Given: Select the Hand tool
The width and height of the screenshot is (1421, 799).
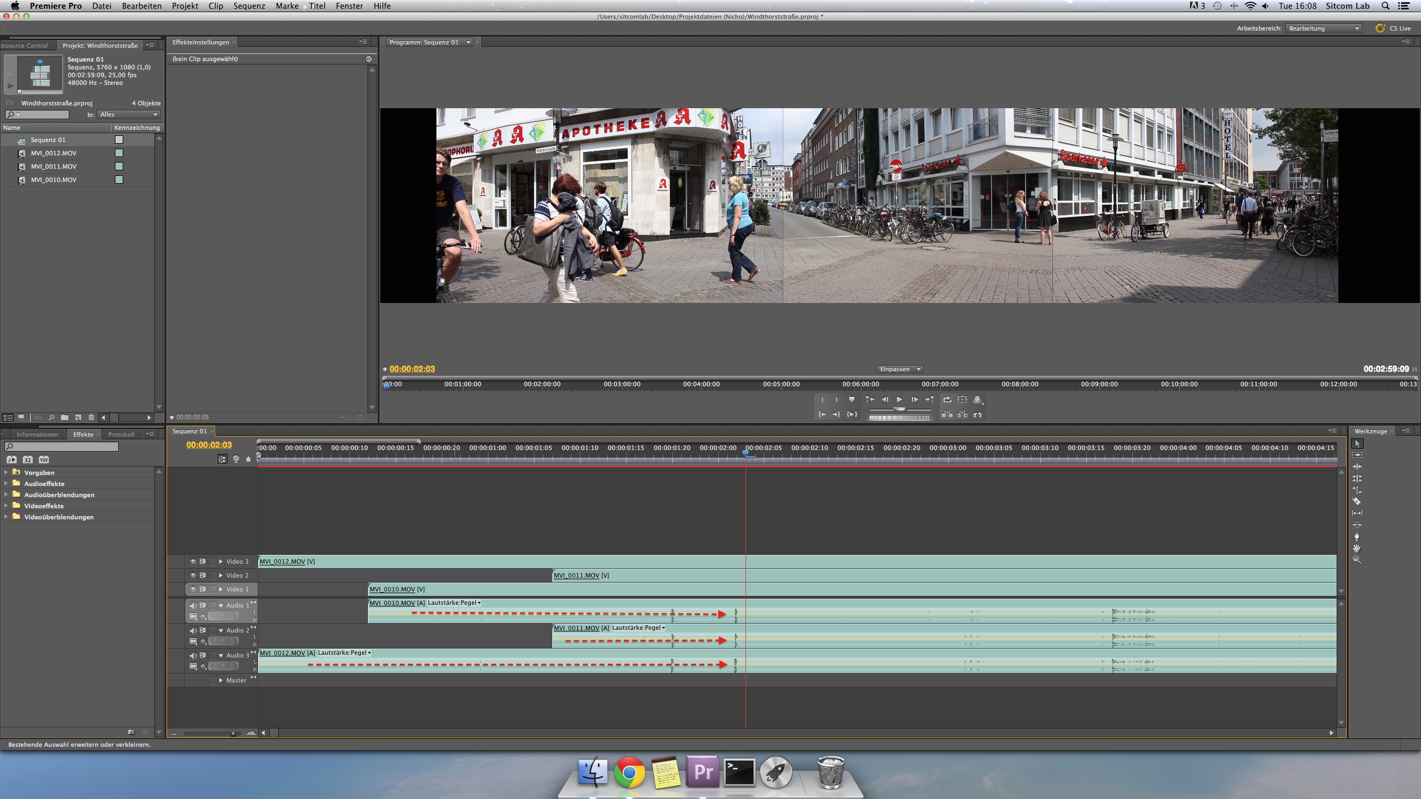Looking at the screenshot, I should tap(1357, 548).
